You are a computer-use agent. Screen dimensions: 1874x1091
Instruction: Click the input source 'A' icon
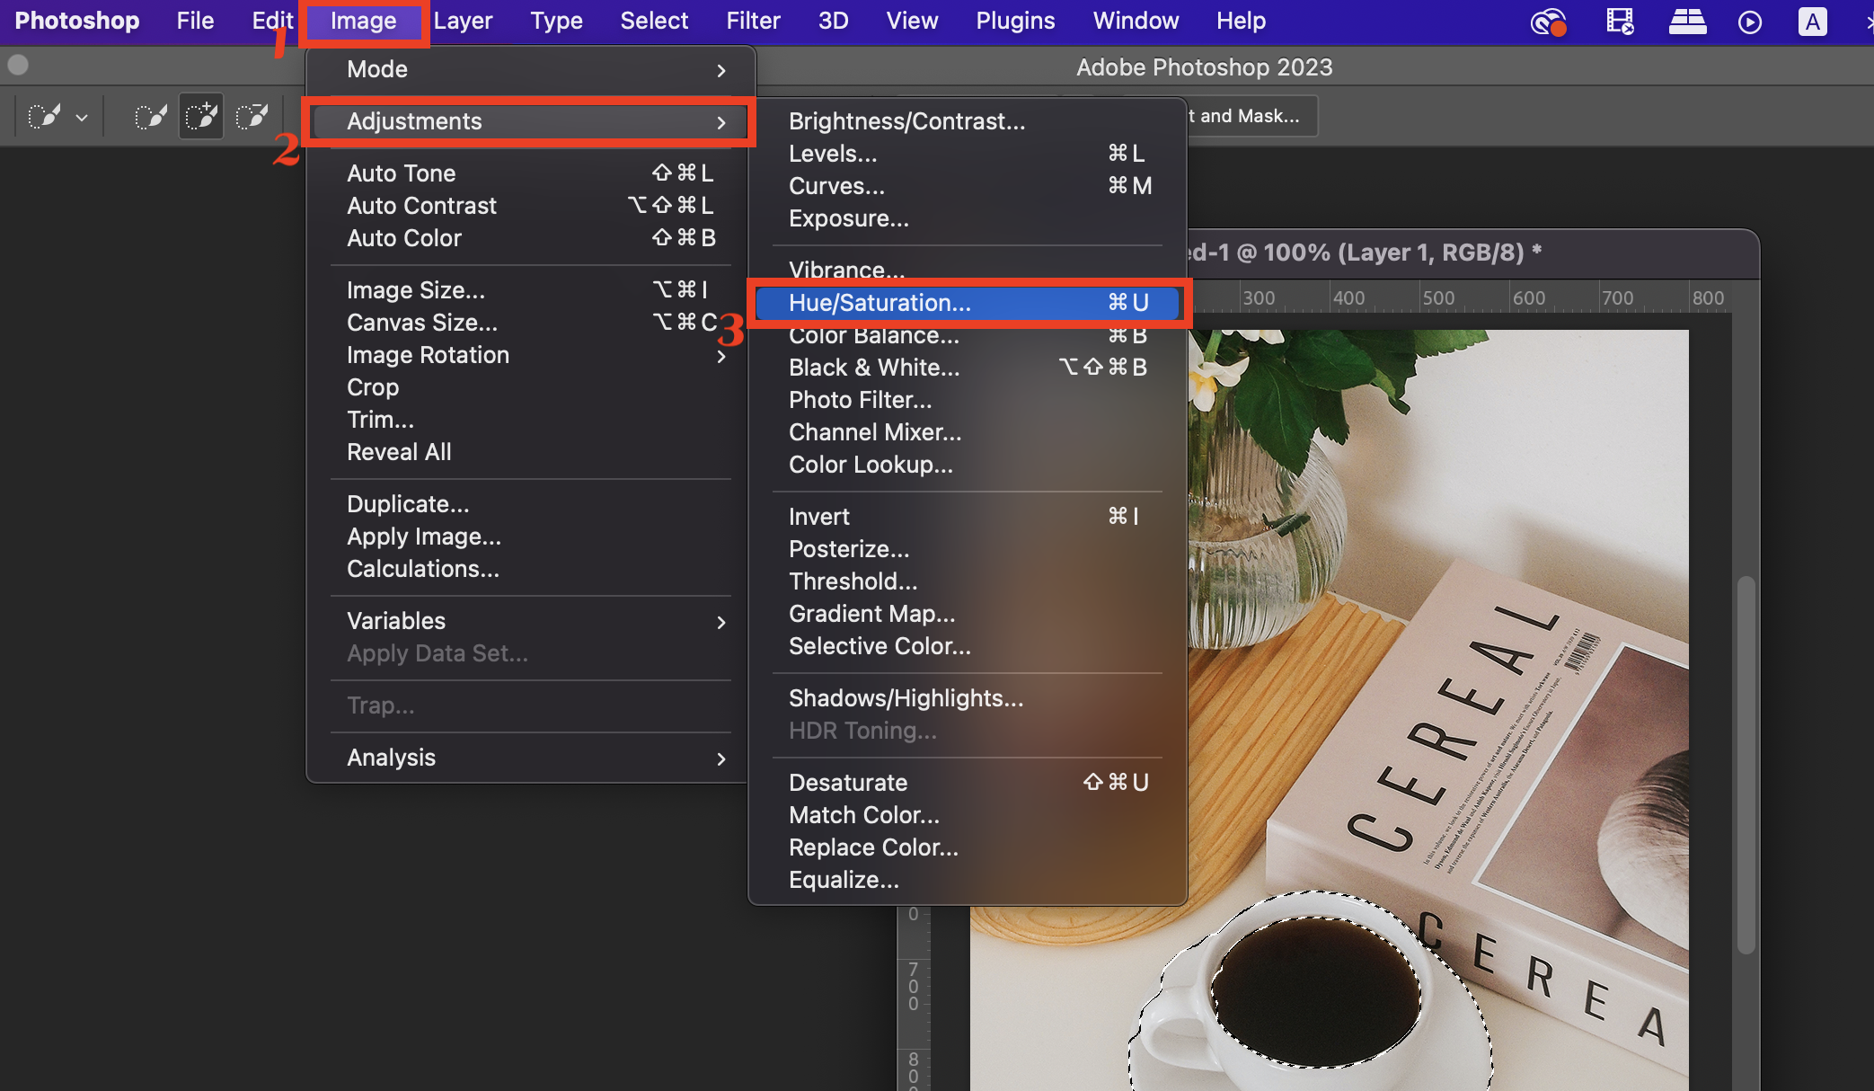point(1812,22)
